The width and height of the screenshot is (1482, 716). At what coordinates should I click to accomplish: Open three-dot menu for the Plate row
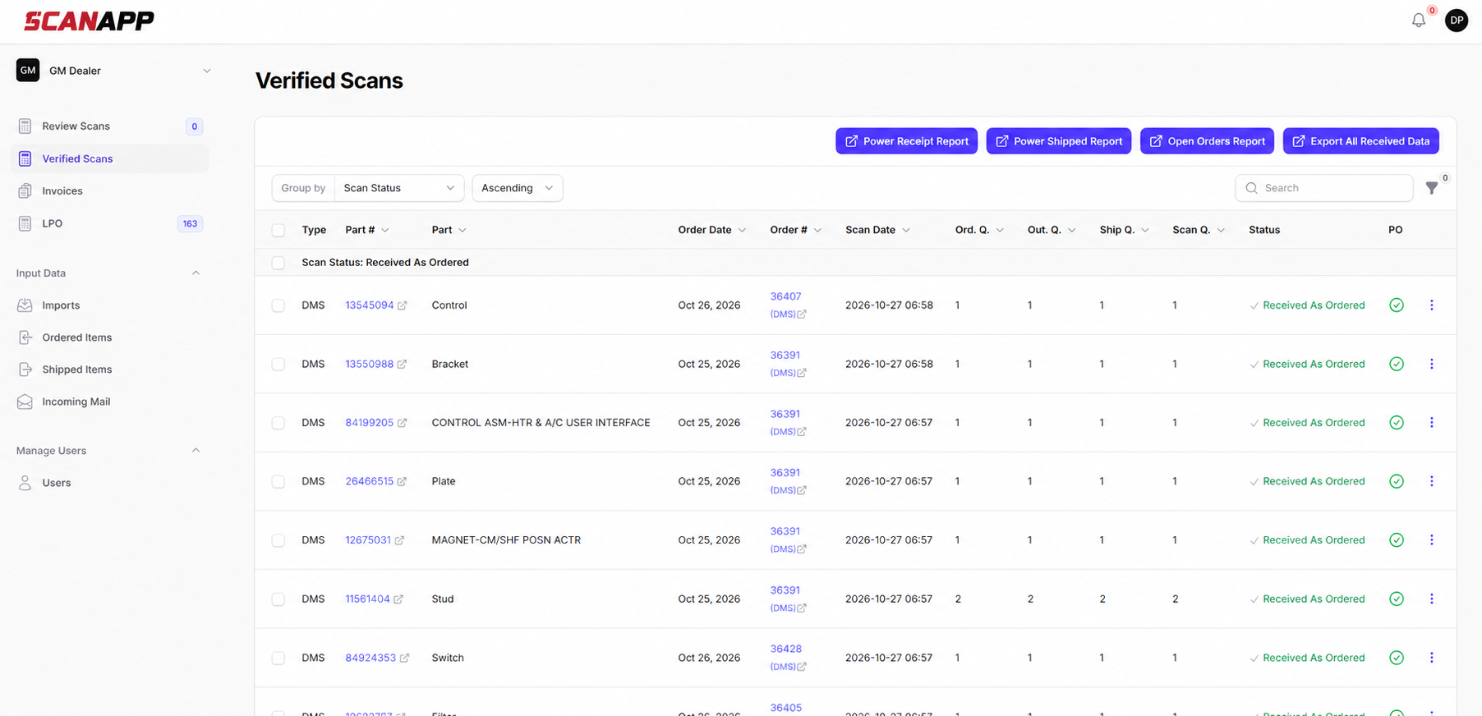1432,481
